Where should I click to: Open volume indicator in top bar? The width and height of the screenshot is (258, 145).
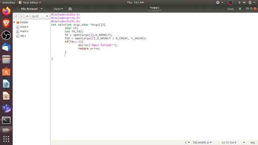pos(245,2)
